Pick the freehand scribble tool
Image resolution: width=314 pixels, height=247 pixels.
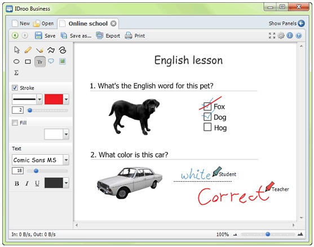[x=63, y=50]
